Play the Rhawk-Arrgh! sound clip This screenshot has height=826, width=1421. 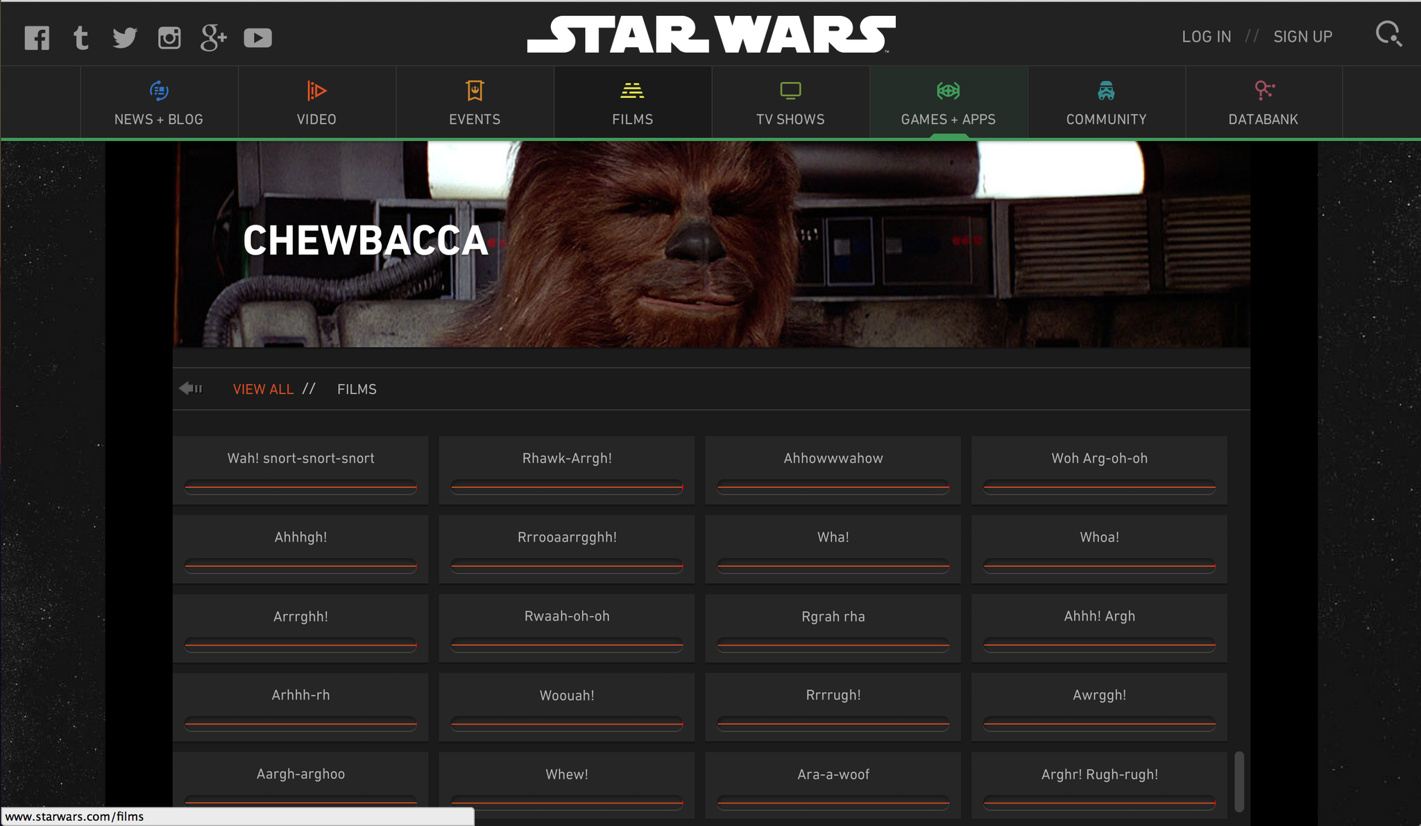(567, 458)
